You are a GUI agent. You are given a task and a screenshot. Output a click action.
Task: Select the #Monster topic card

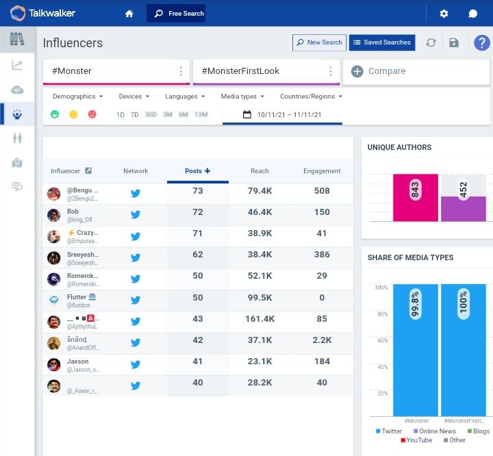pos(116,72)
